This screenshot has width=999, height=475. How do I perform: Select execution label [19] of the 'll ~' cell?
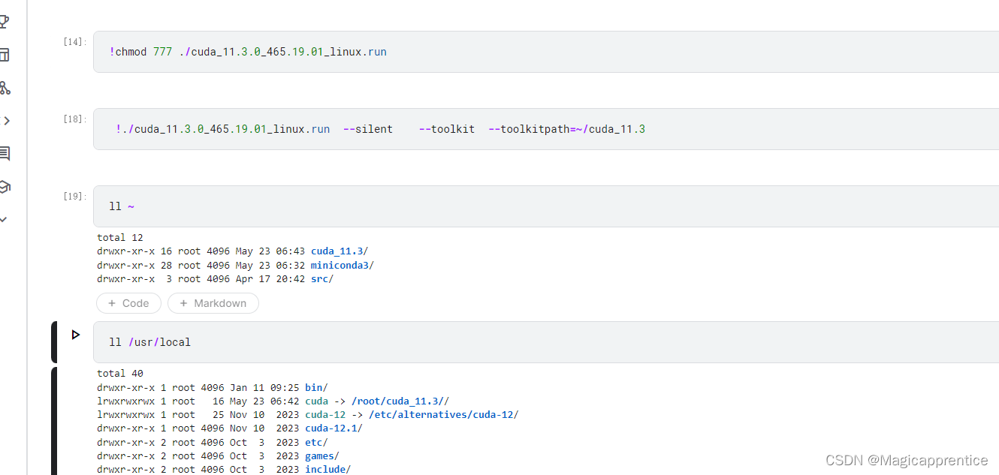(73, 196)
